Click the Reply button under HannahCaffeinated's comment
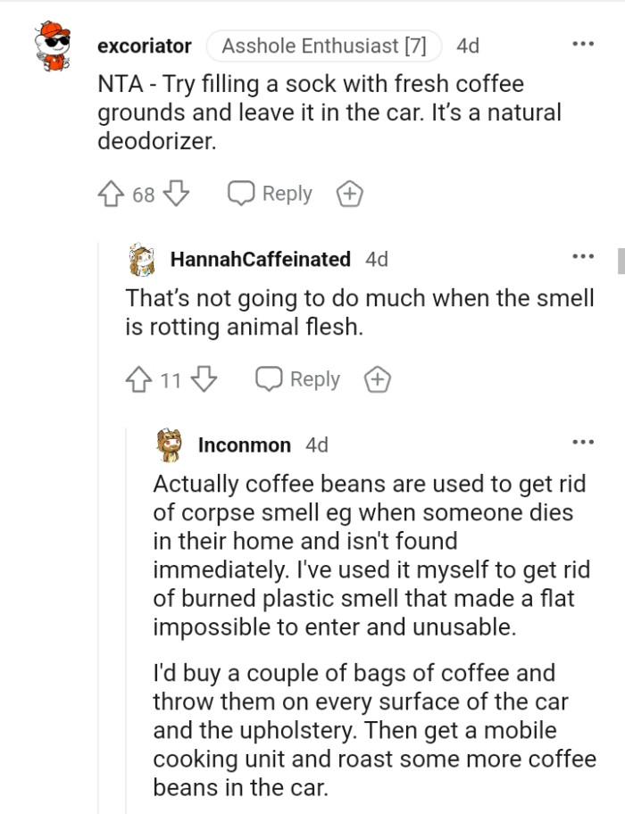Image resolution: width=625 pixels, height=814 pixels. point(313,378)
